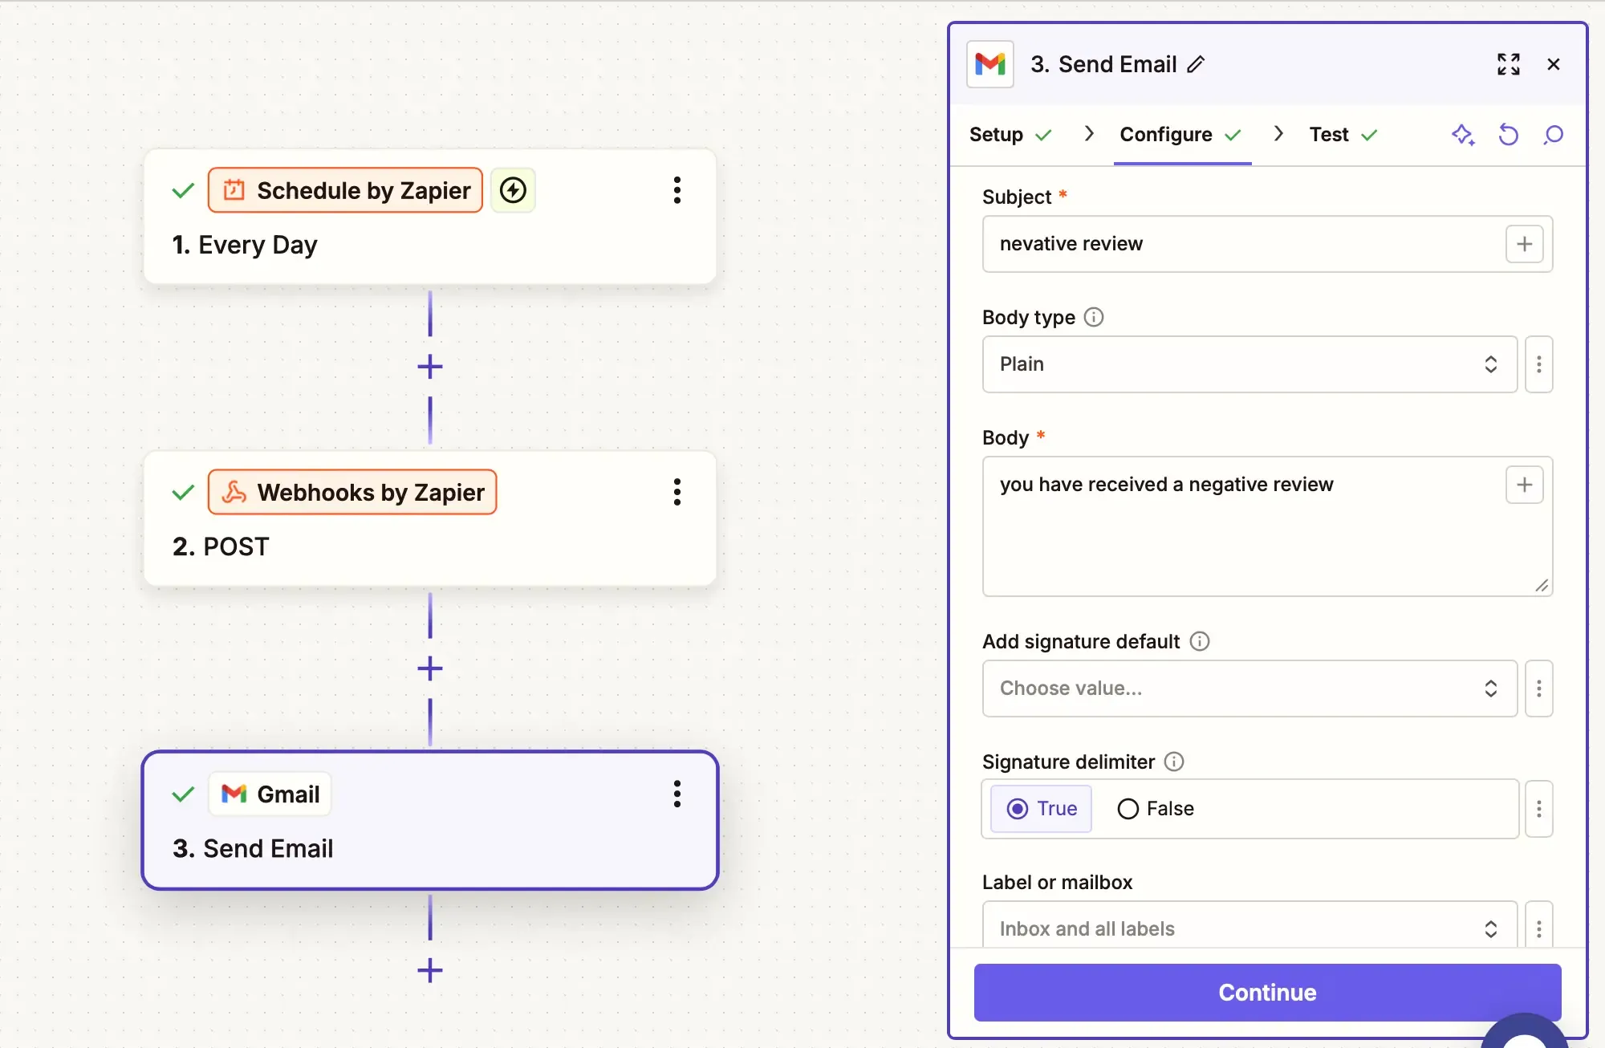Open the Gmail step three-dot menu

pos(677,794)
